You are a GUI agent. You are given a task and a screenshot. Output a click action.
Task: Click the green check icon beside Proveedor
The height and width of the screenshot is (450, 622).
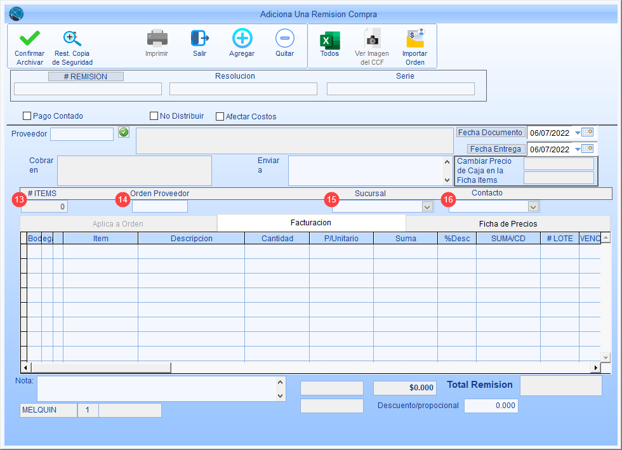point(124,133)
